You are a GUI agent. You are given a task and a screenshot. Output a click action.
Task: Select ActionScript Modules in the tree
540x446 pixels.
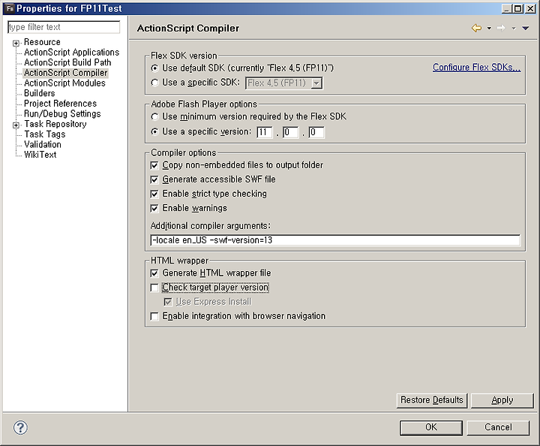tap(64, 83)
